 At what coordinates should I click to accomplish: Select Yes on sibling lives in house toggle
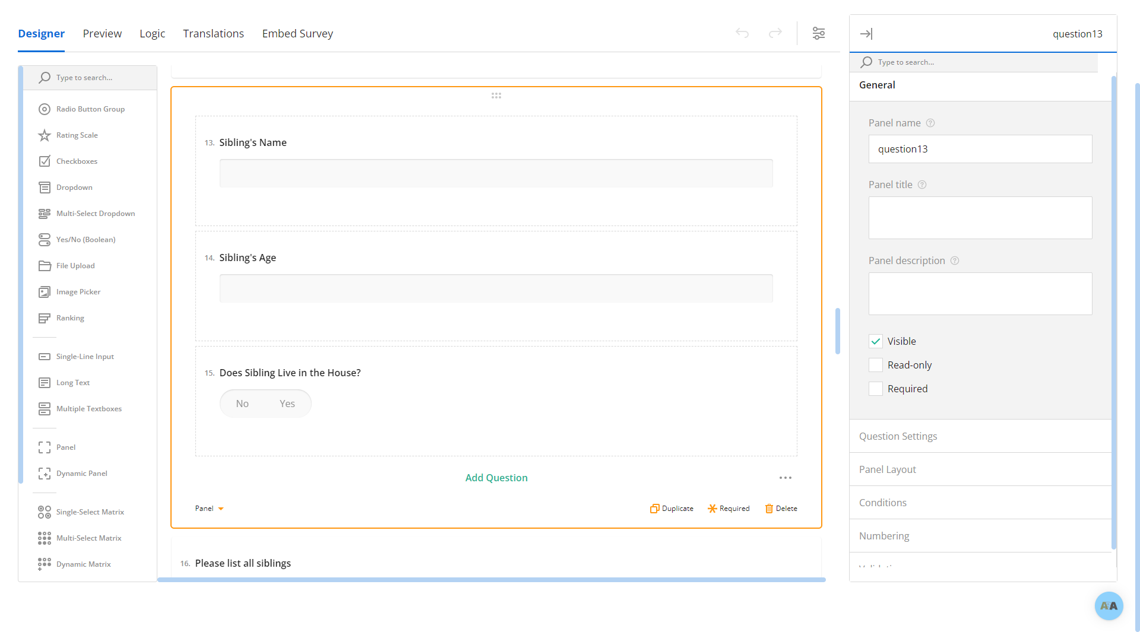point(287,404)
